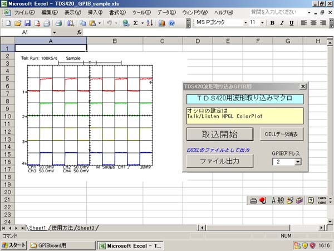Screen dimensions: 334x251
Task: Click the ファイル出力 button
Action: coord(220,161)
